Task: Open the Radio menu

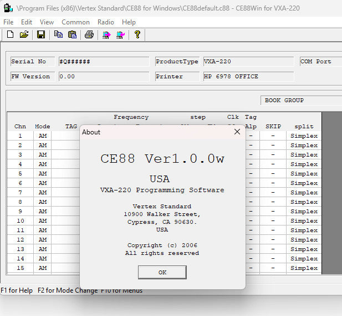Action: coord(105,22)
